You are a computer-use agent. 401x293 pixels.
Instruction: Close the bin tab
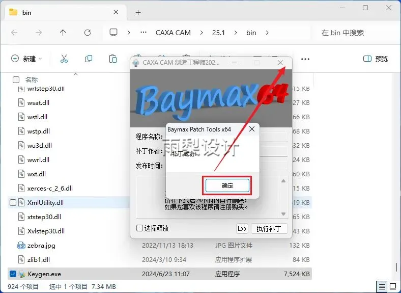116,12
